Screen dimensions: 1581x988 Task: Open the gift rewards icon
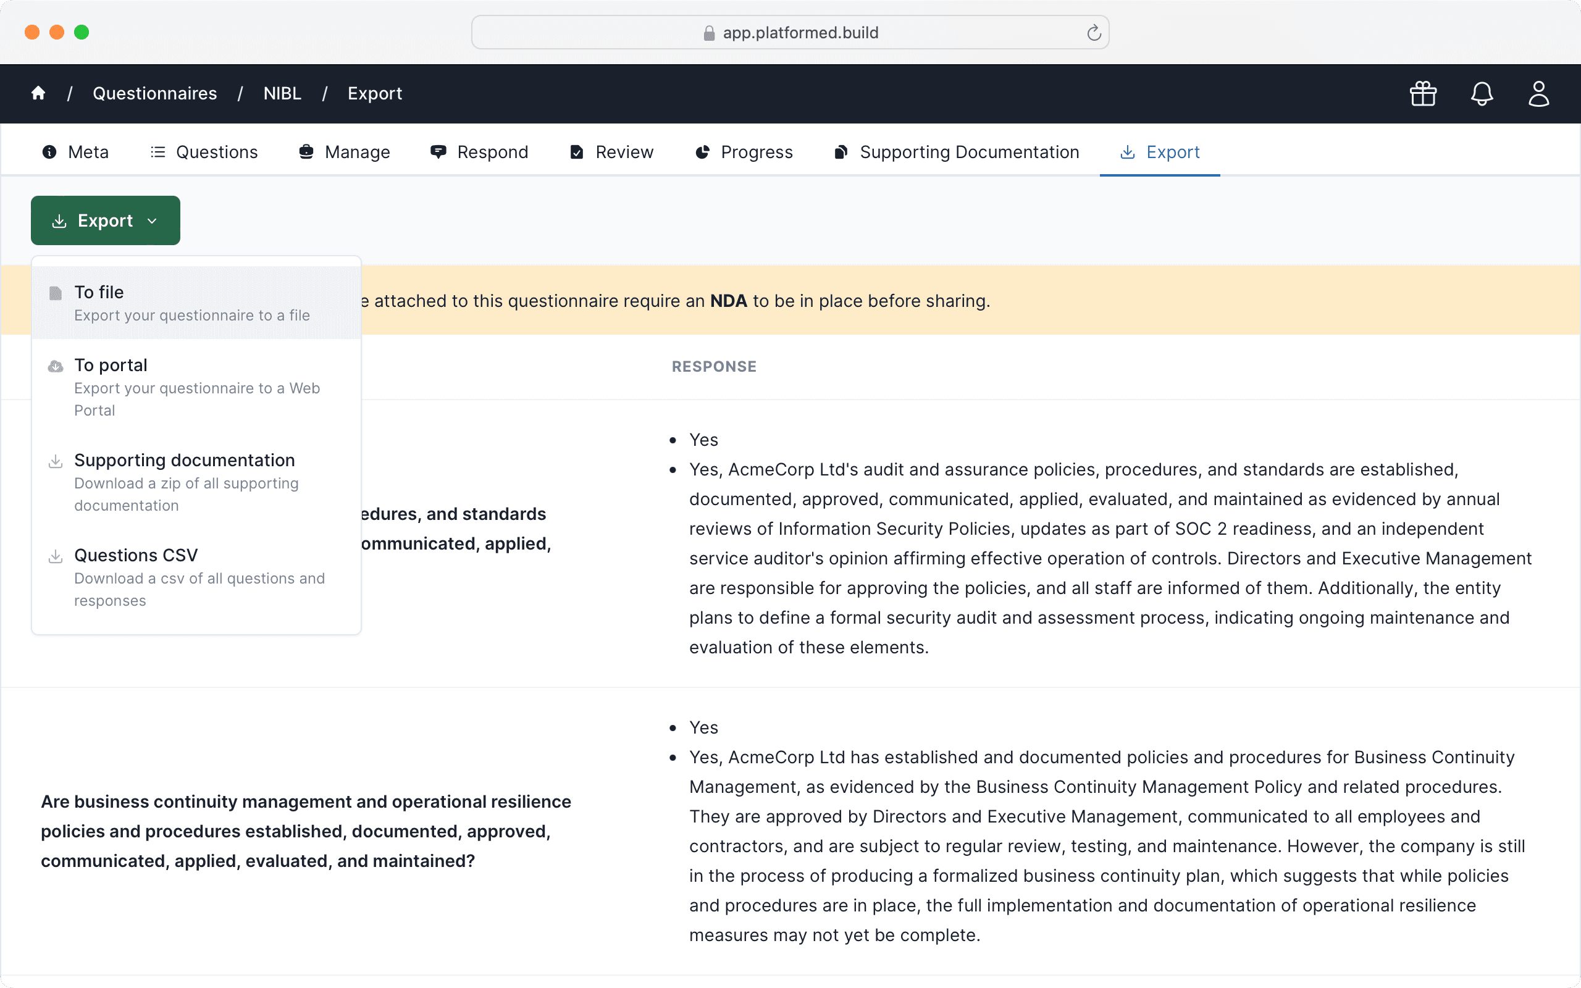pyautogui.click(x=1423, y=93)
